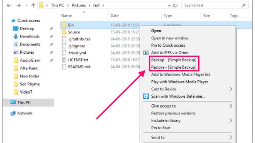Viewport: 255px width, 143px height.
Task: Click the AudioGram pin icon
Action: [51, 60]
